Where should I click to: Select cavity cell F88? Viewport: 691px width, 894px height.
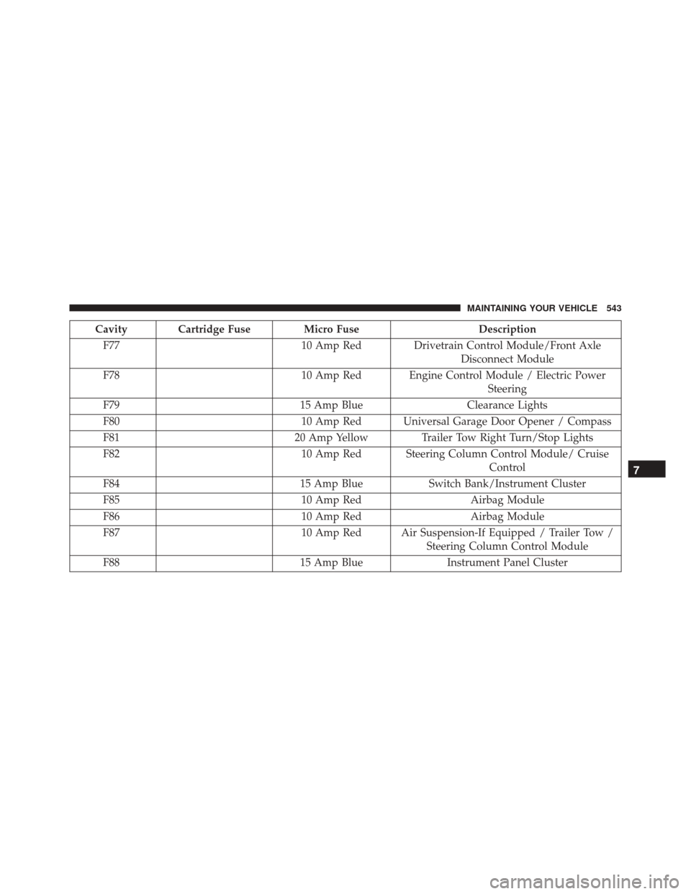click(112, 563)
